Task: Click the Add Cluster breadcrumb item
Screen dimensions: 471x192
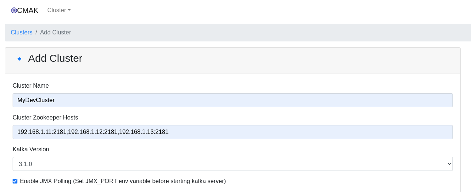Action: pos(56,33)
